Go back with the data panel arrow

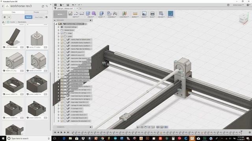[x=3, y=6]
